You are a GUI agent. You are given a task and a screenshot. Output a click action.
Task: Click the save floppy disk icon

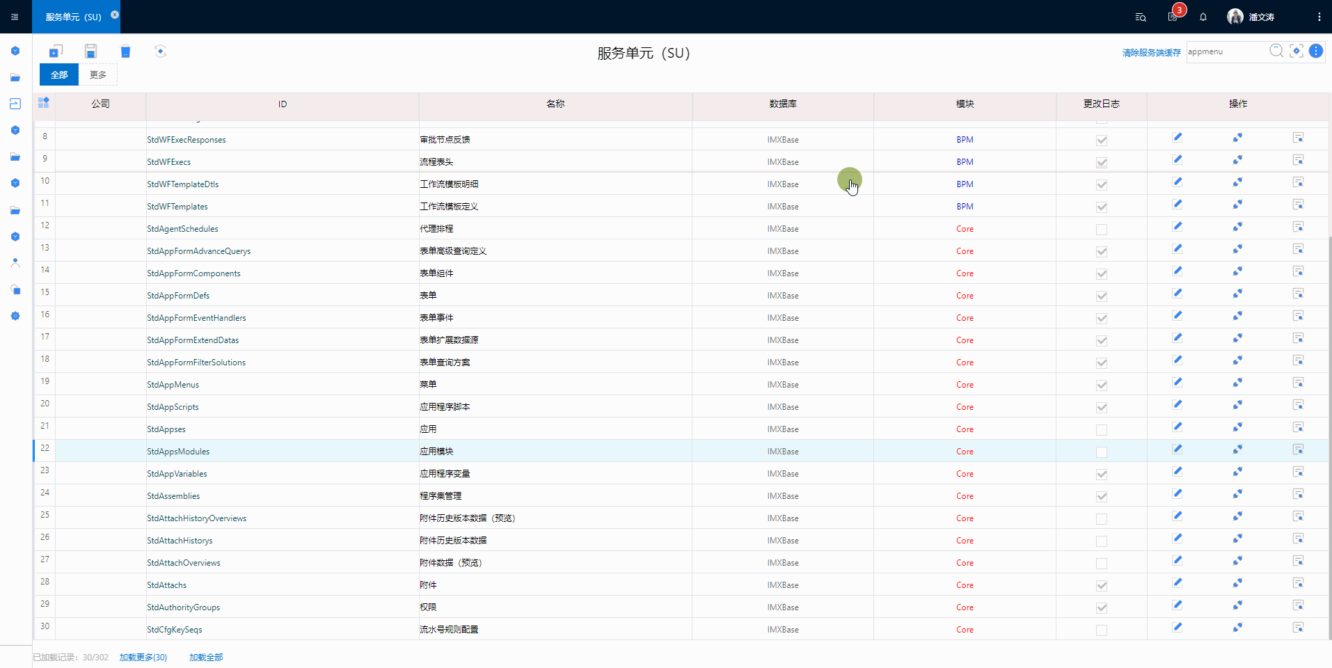pyautogui.click(x=90, y=51)
